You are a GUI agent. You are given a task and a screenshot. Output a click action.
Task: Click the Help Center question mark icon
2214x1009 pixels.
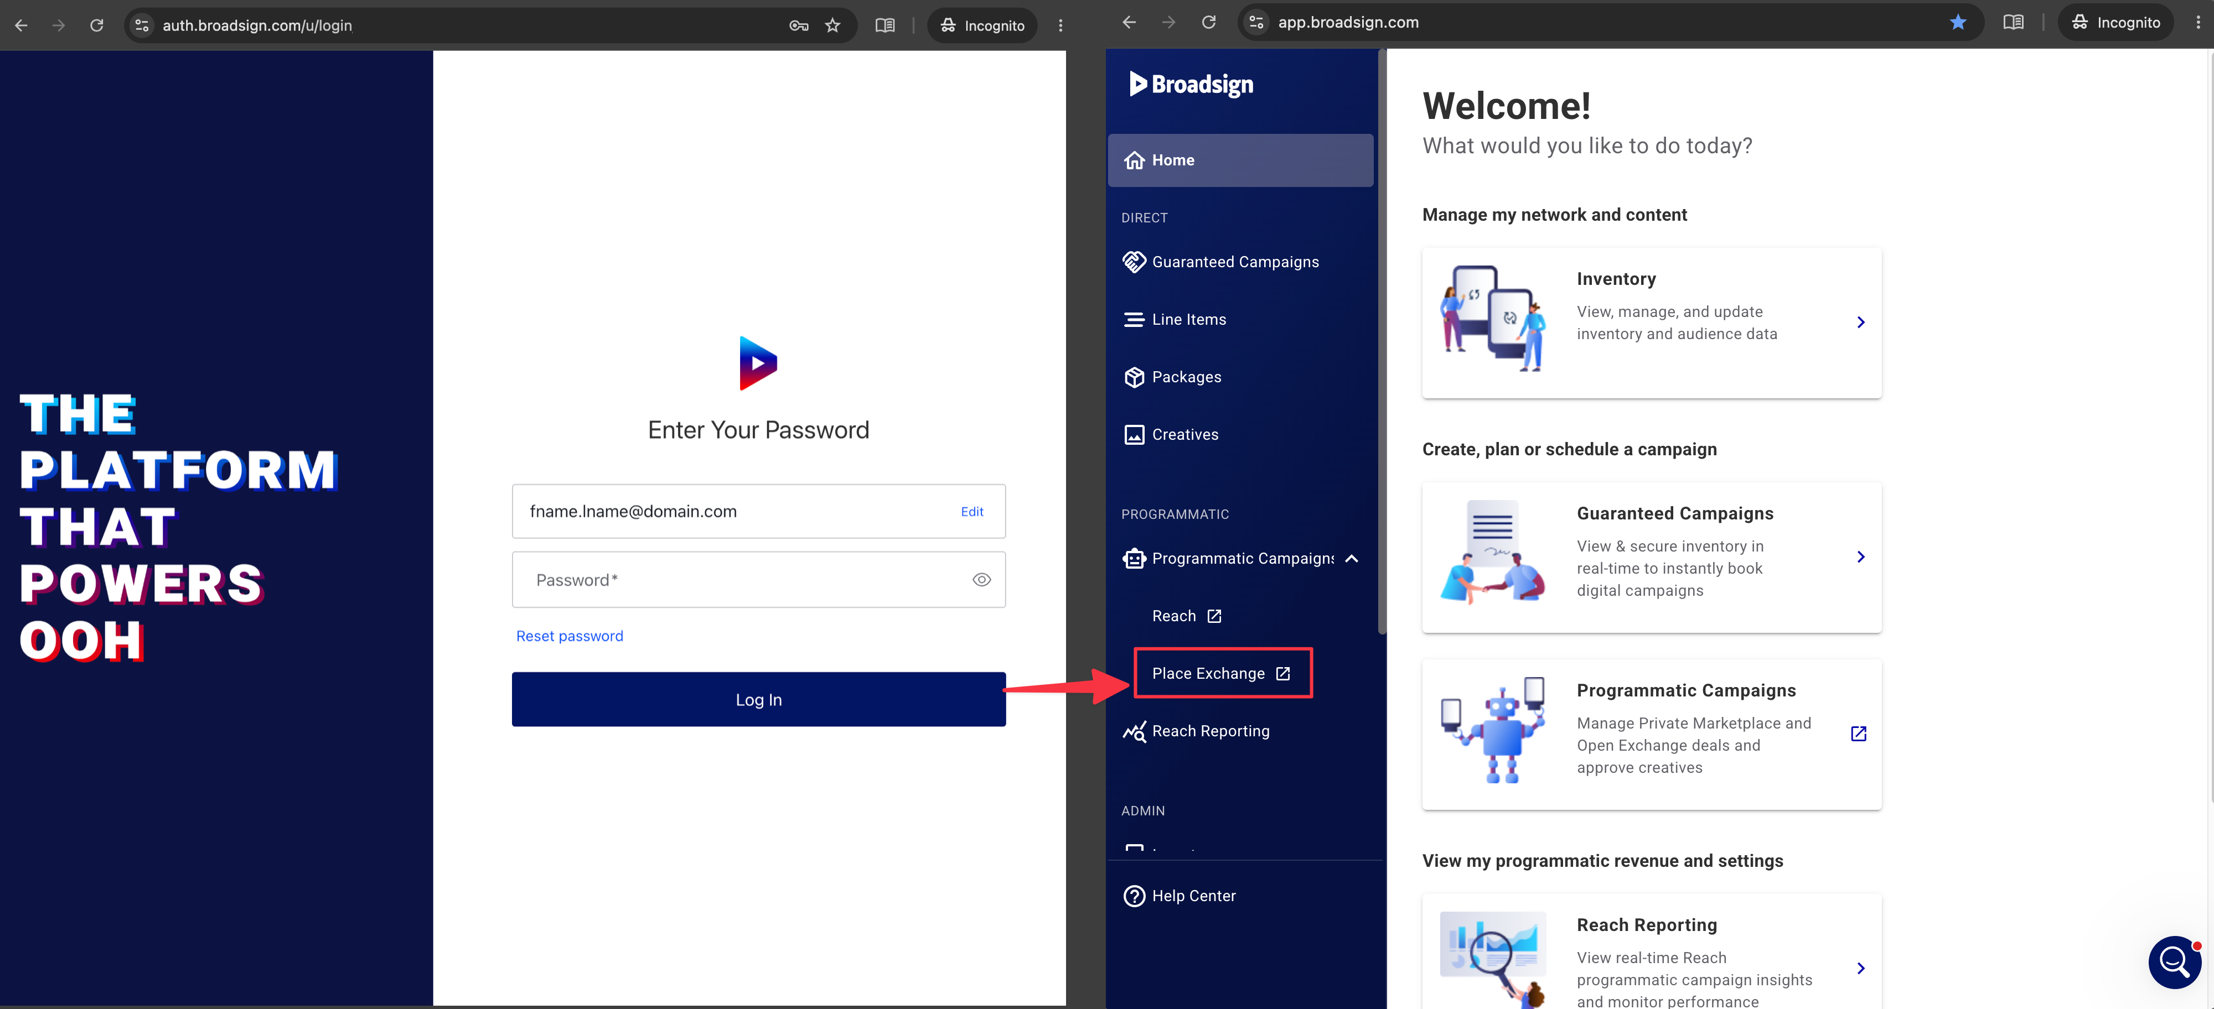[1135, 897]
